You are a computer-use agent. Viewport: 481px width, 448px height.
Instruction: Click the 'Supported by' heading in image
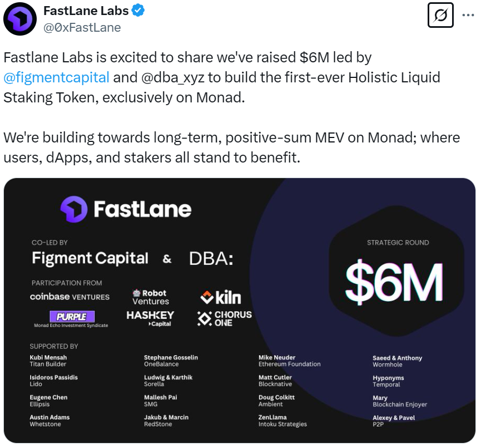point(54,346)
